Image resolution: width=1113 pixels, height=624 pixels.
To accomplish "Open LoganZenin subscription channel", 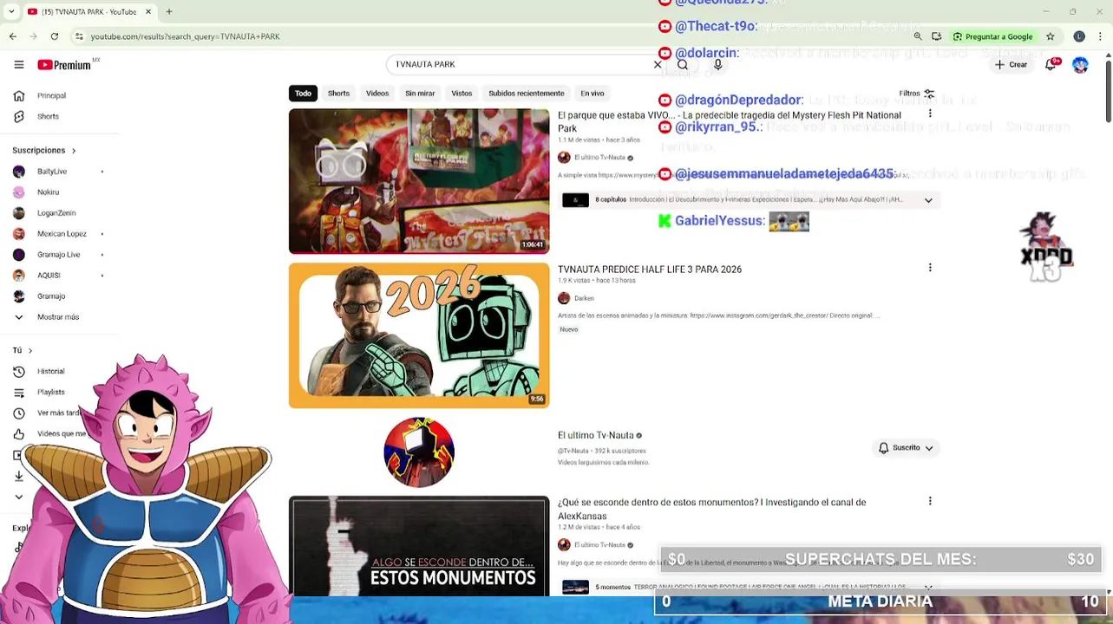I will click(56, 213).
